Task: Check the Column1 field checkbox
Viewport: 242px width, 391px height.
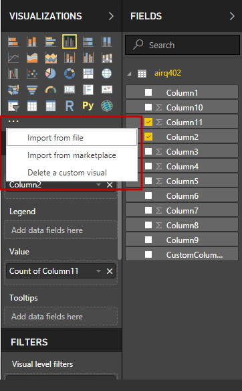Action: point(148,92)
